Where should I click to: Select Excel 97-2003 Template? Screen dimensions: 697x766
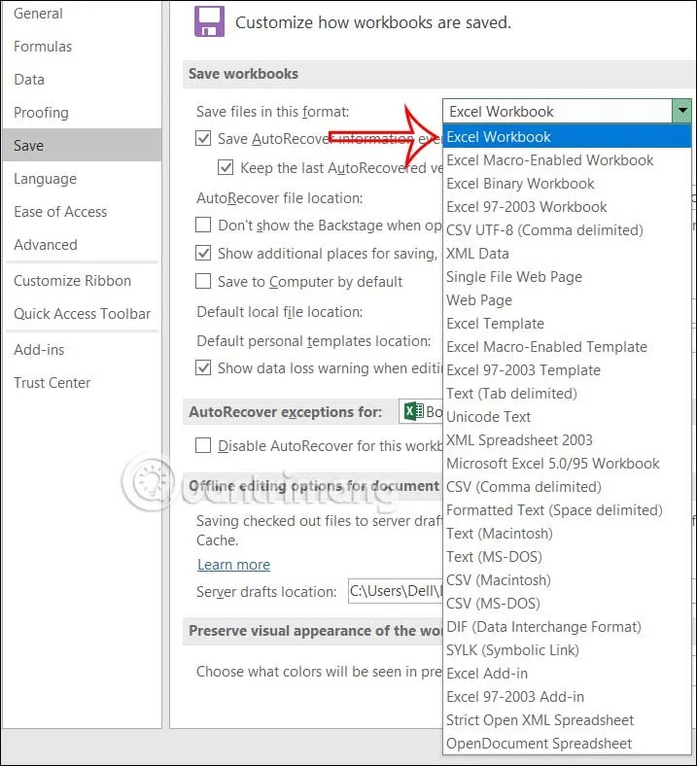click(567, 370)
